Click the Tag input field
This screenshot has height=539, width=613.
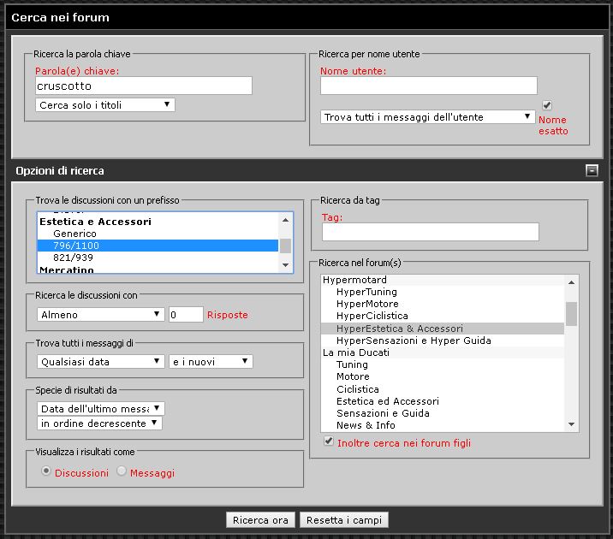(431, 232)
